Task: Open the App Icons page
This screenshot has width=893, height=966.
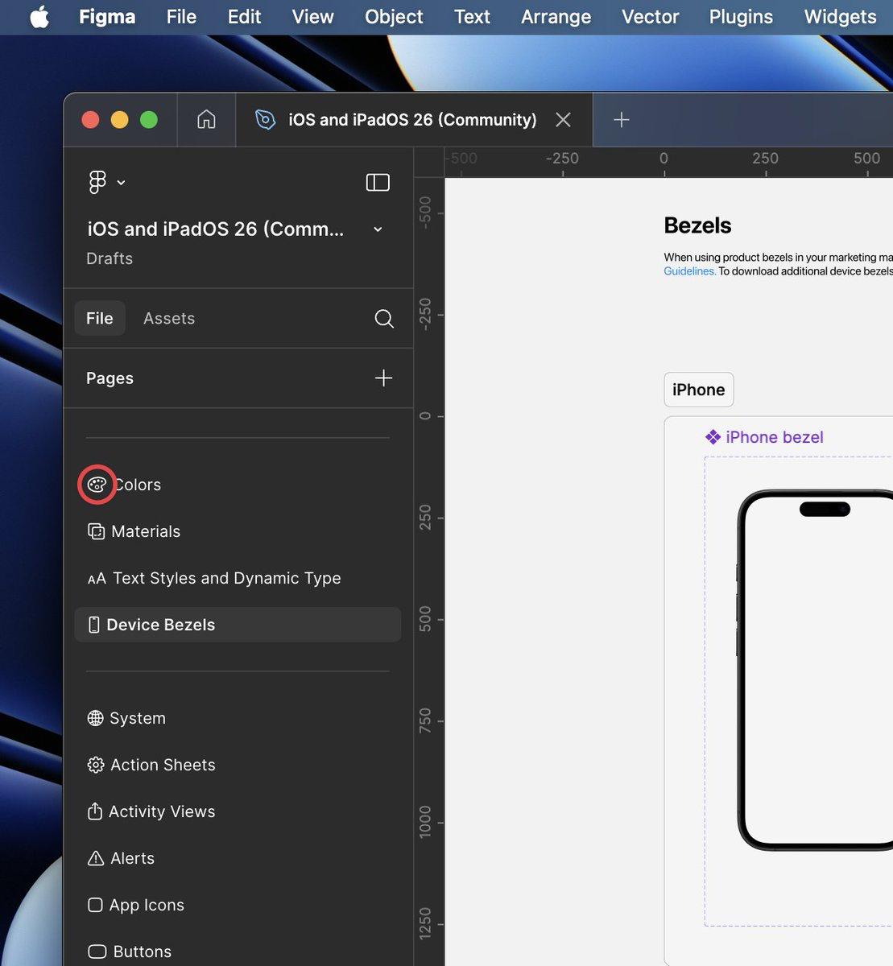Action: [x=238, y=905]
